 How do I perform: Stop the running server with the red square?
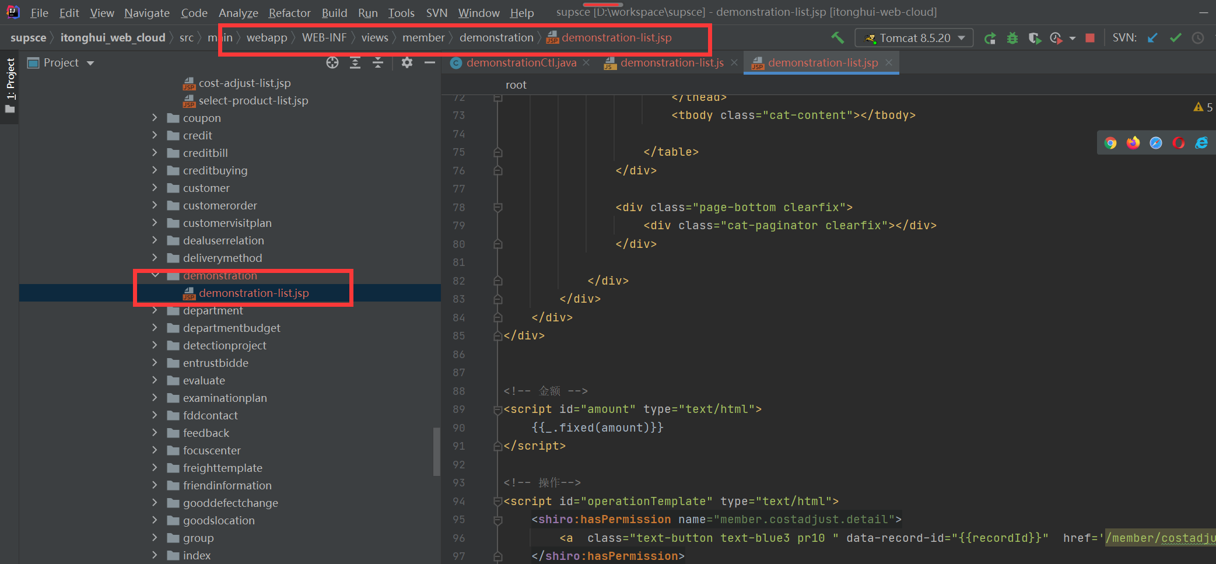1089,38
